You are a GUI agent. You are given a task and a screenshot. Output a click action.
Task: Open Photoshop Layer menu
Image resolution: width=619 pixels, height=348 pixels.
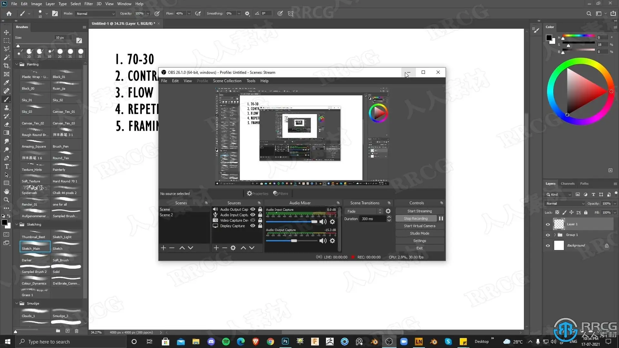click(x=50, y=4)
